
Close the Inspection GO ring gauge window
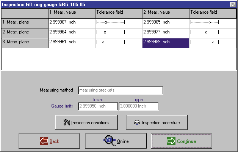233,5
